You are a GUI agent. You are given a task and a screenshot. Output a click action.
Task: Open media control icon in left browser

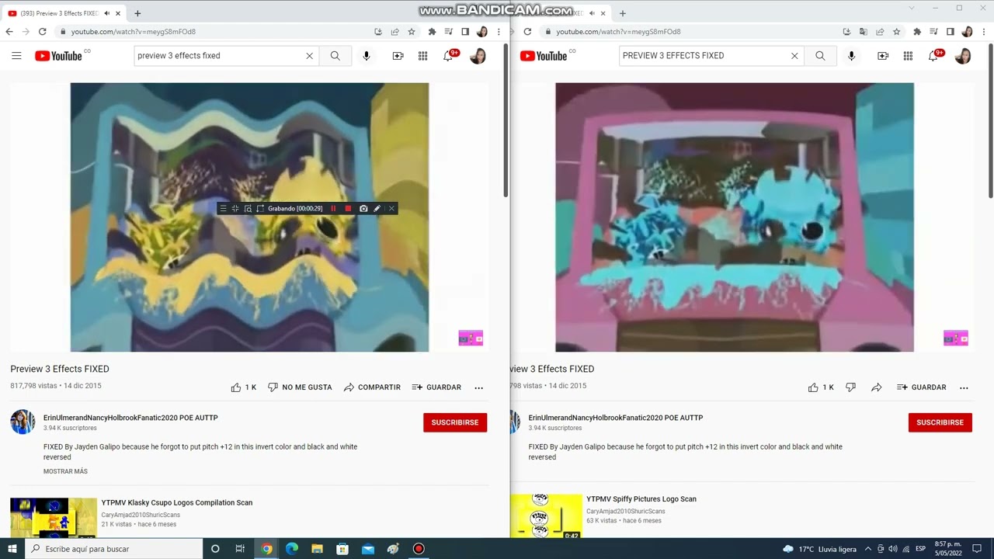(x=448, y=32)
